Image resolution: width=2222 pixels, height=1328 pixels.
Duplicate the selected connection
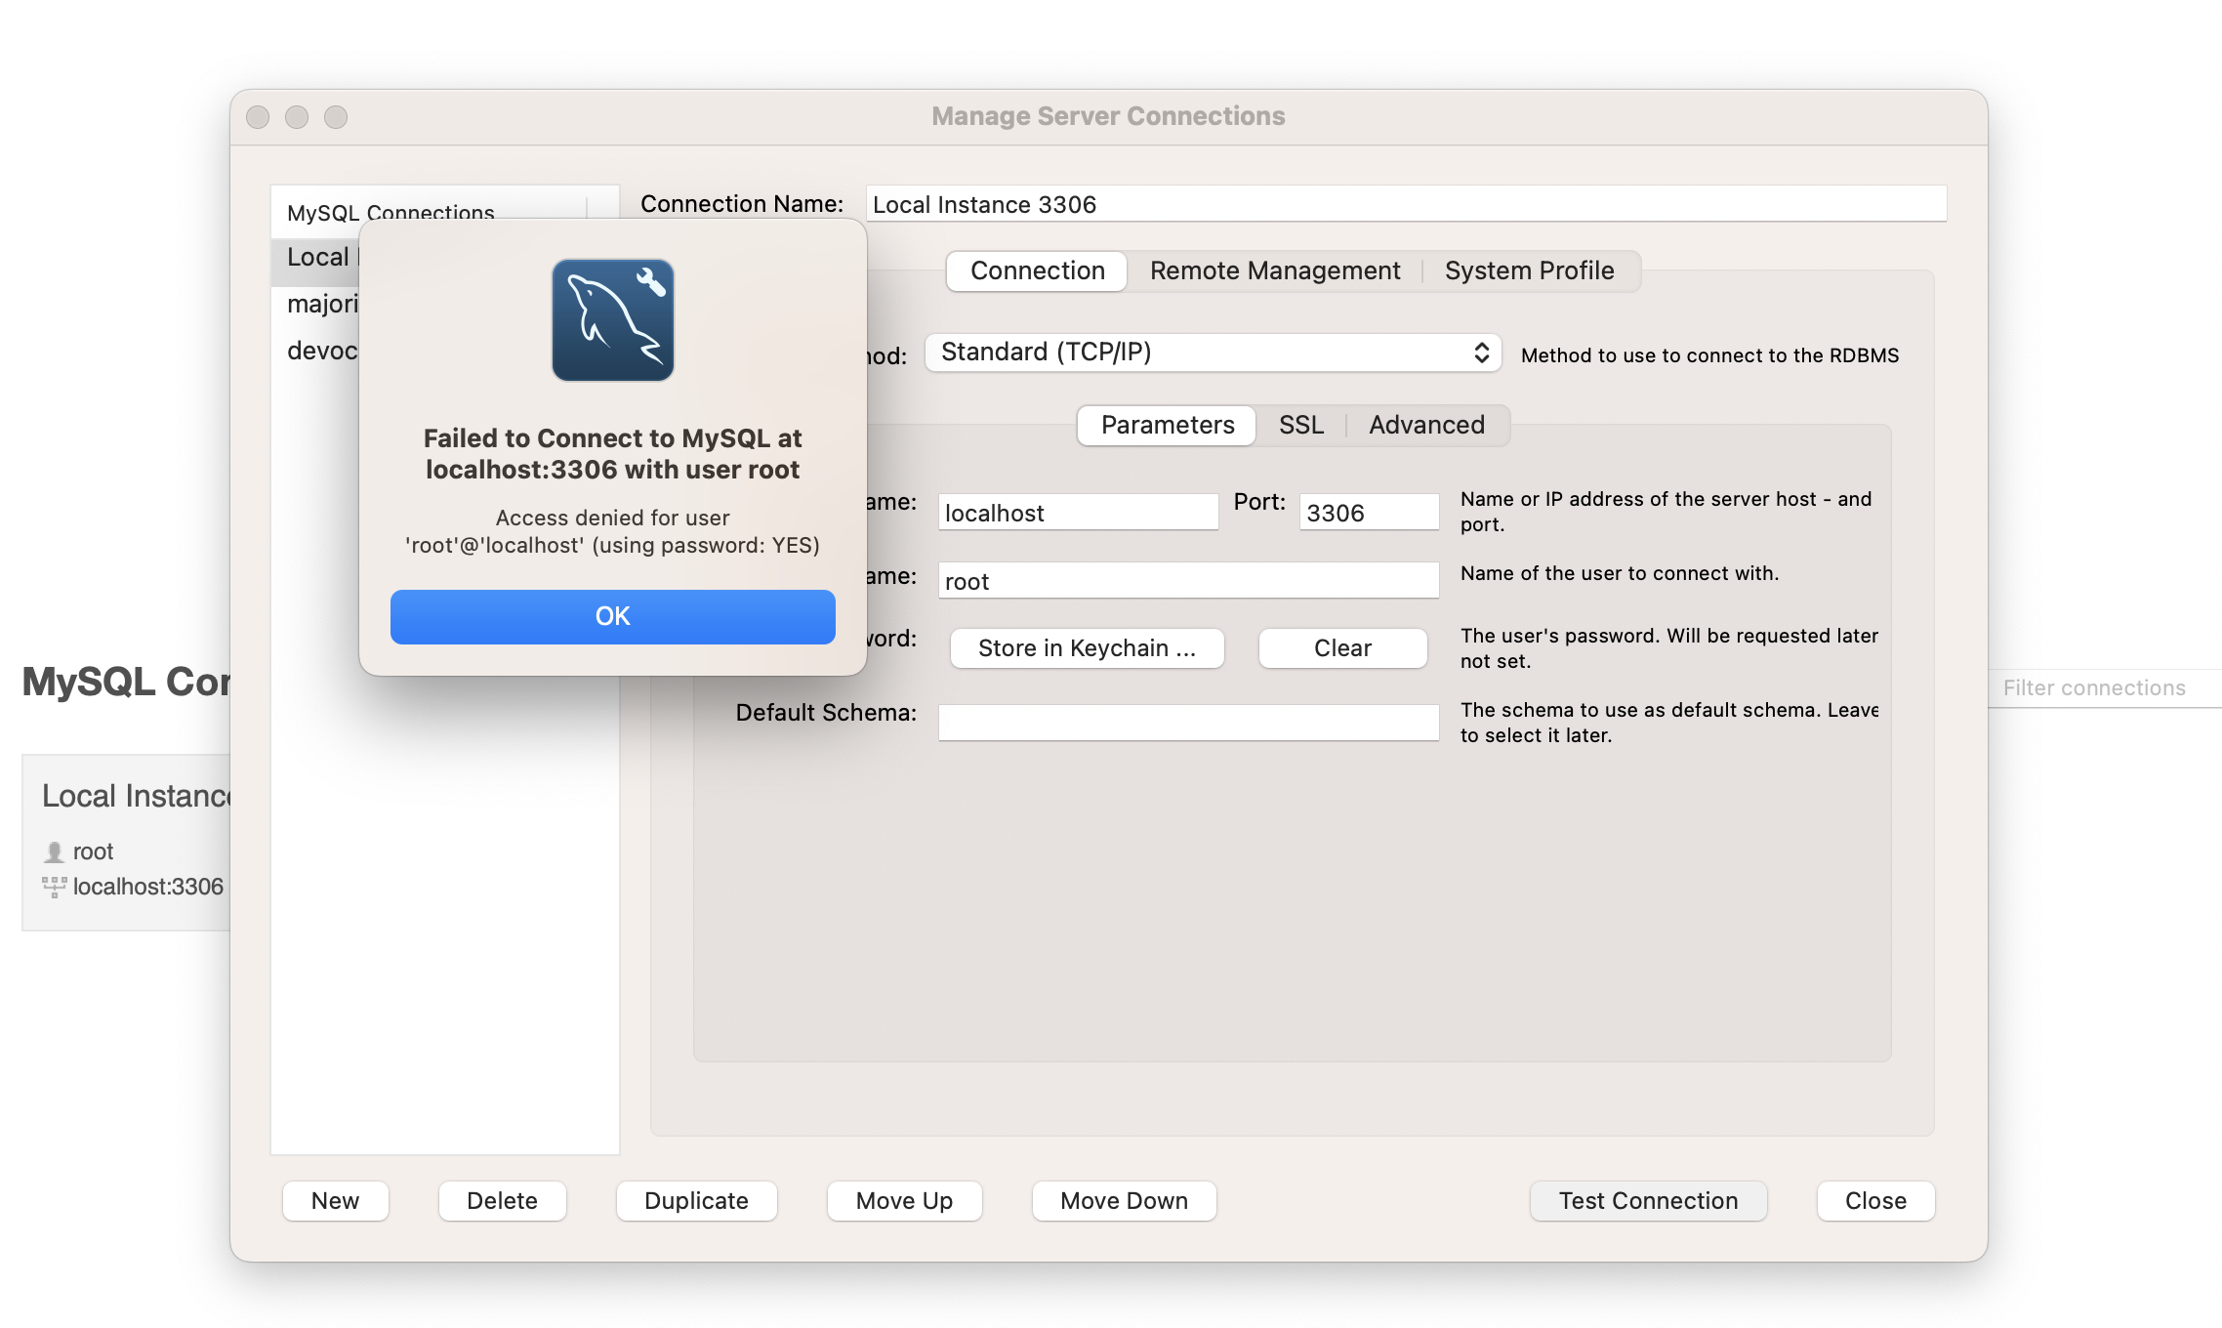coord(696,1200)
